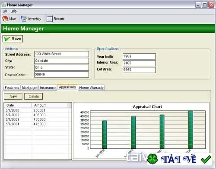Click the Interior Area field

(x=139, y=63)
